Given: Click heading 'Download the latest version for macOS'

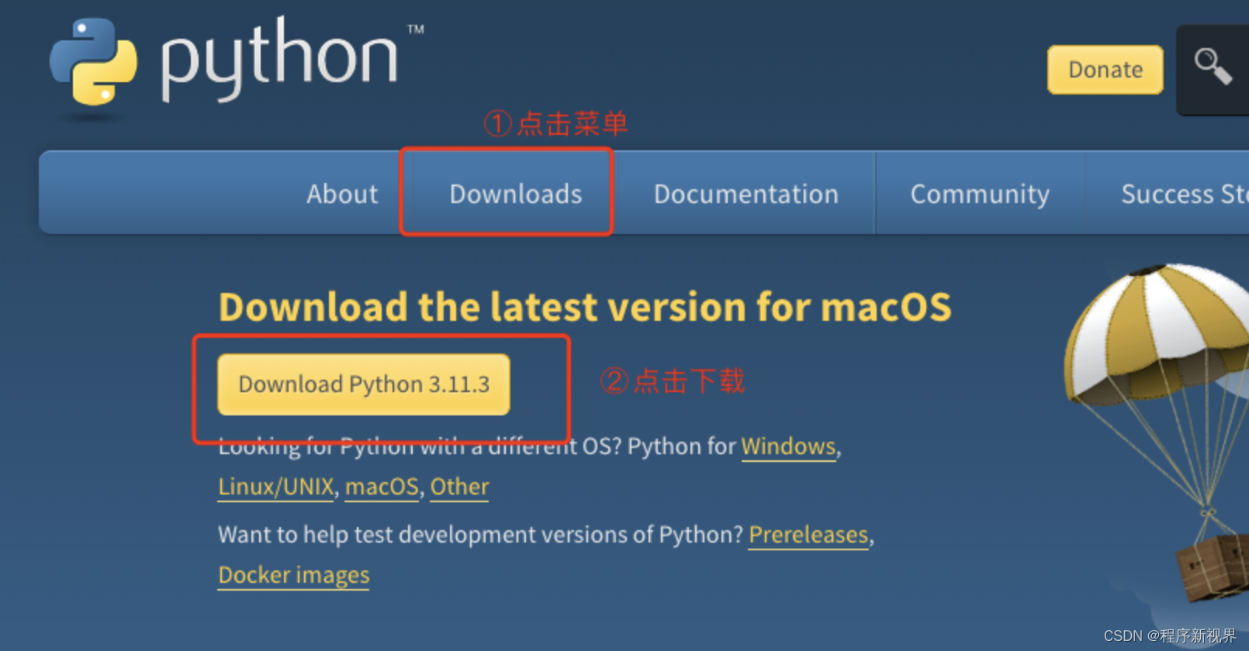Looking at the screenshot, I should [x=585, y=307].
